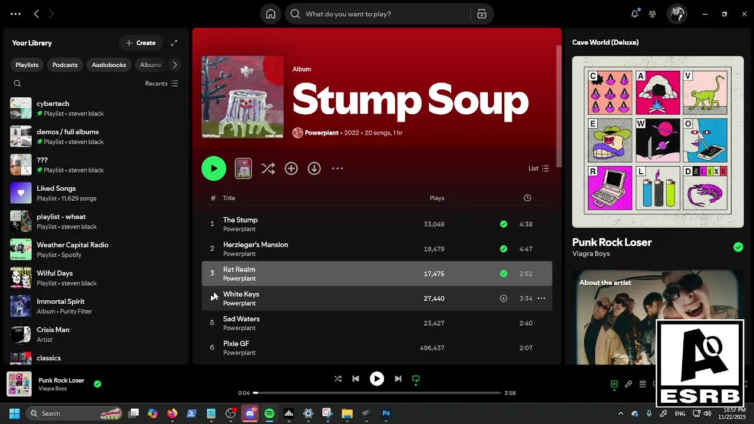Toggle shuffle in the bottom player bar

click(338, 379)
